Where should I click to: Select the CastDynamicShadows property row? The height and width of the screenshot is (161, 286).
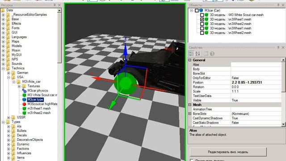(x=236, y=118)
